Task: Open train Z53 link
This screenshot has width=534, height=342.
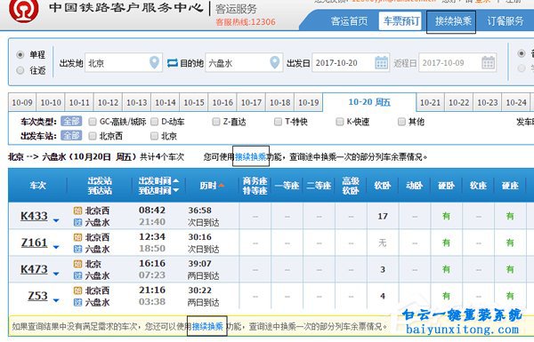Action: pos(37,296)
